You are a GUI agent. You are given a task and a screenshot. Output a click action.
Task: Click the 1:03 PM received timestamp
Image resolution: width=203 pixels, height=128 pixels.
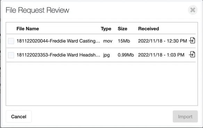pyautogui.click(x=161, y=55)
